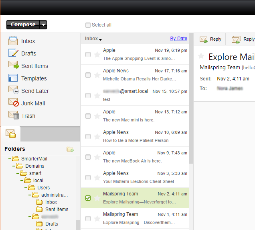Viewport: 255px width, 230px height.
Task: Collapse the administra... tree node
Action: (30, 195)
